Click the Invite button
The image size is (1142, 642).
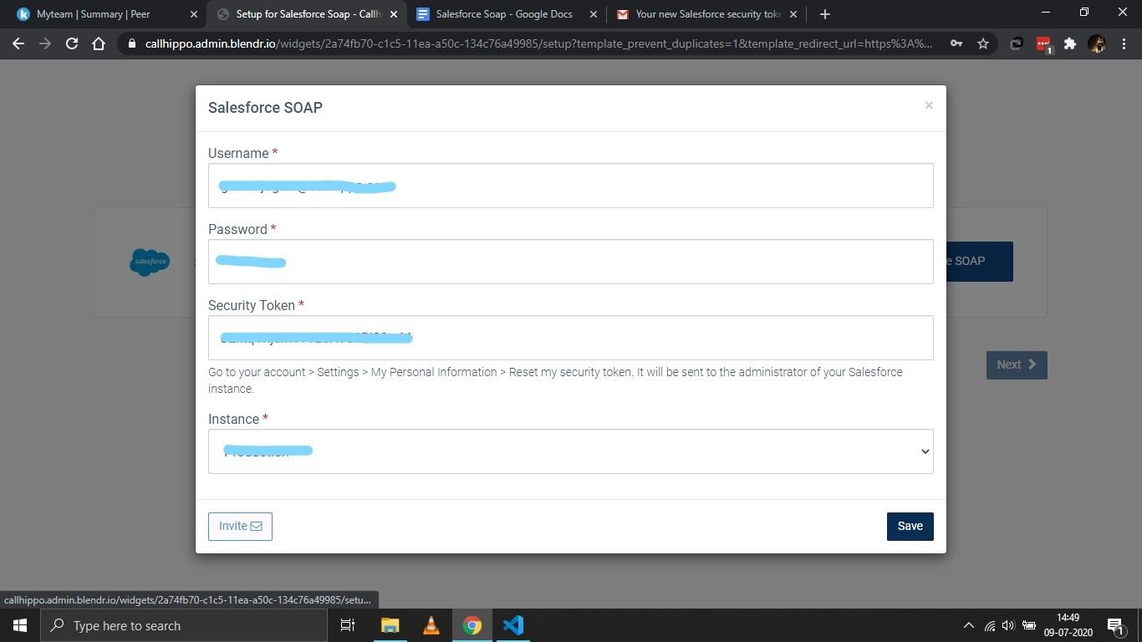tap(240, 526)
